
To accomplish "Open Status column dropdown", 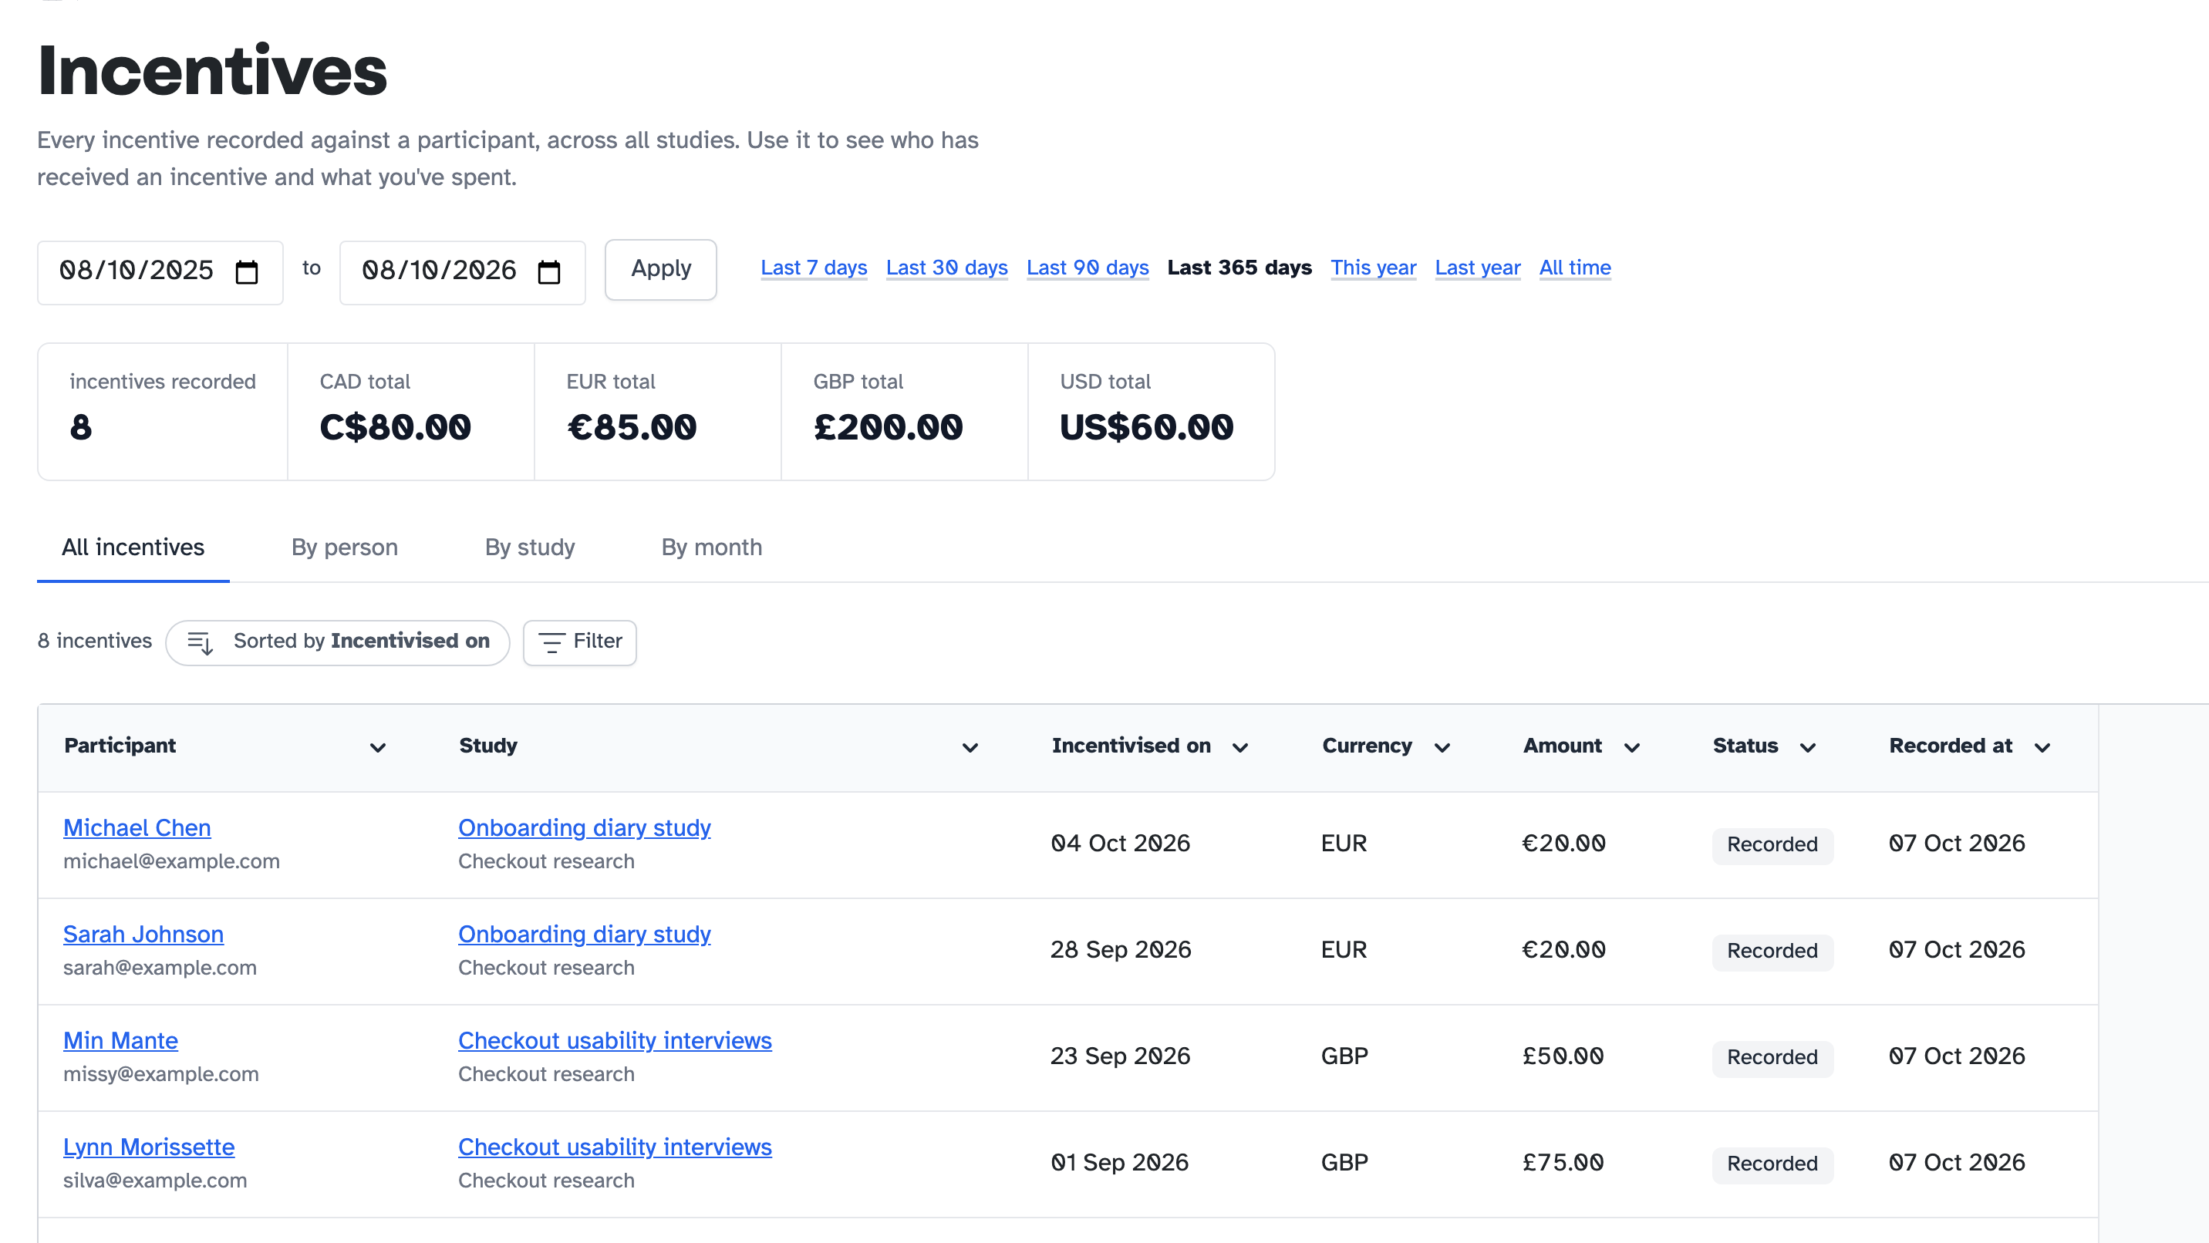I will tap(1808, 747).
